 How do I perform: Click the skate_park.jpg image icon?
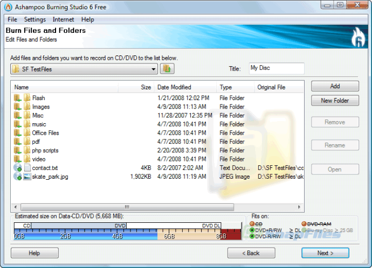click(27, 177)
